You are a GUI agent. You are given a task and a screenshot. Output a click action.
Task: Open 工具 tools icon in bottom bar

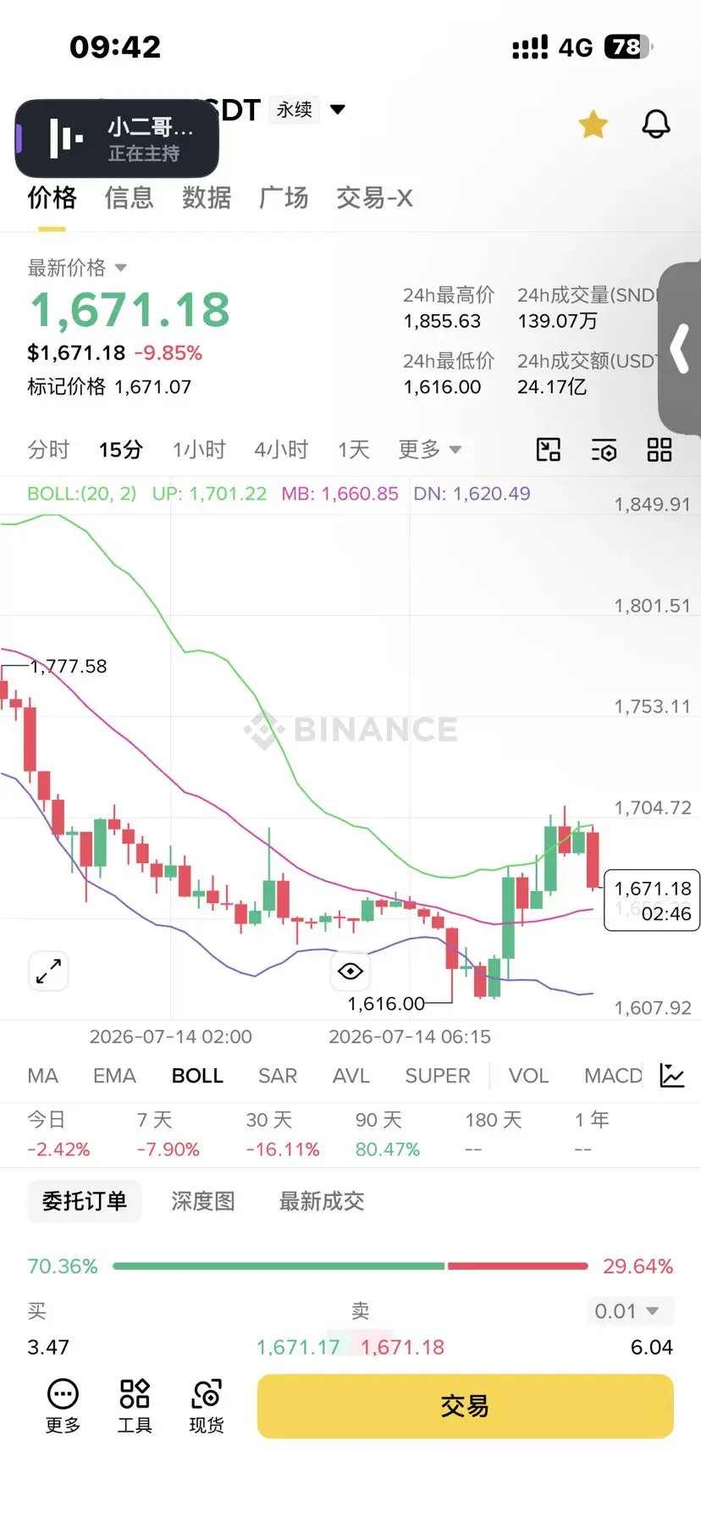click(x=135, y=1406)
